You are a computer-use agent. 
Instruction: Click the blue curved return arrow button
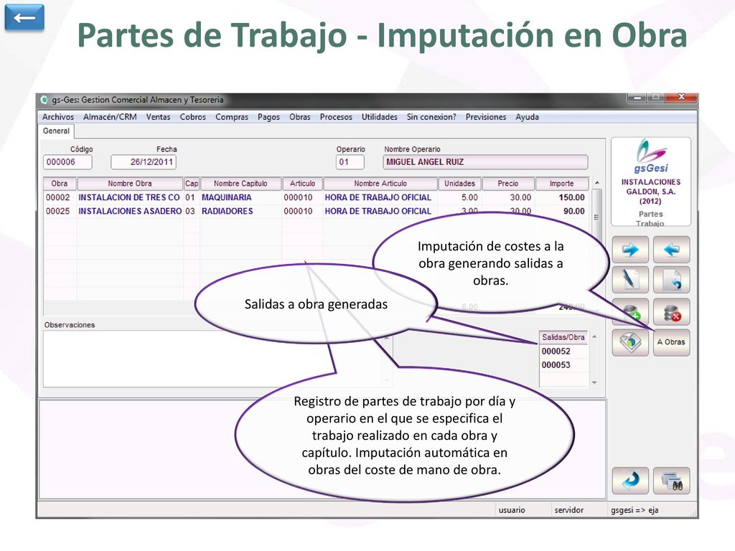630,481
